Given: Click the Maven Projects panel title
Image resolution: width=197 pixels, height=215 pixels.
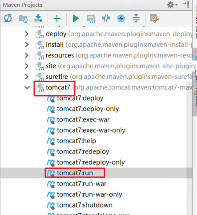Looking at the screenshot, I should pos(22,5).
